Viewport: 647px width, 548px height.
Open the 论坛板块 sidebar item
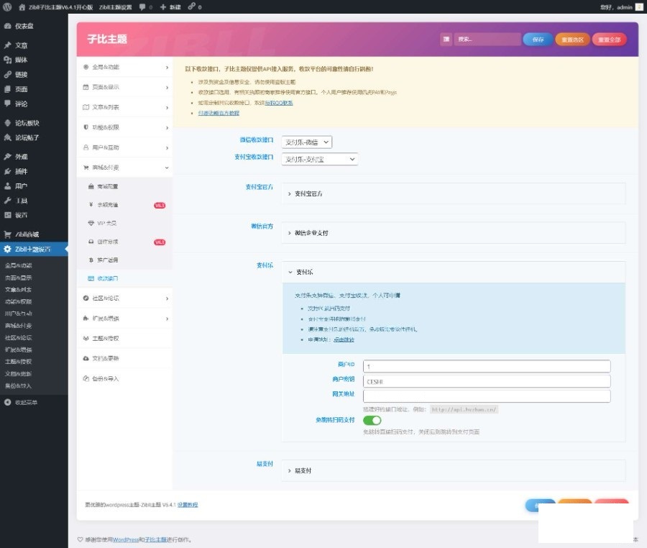point(29,122)
